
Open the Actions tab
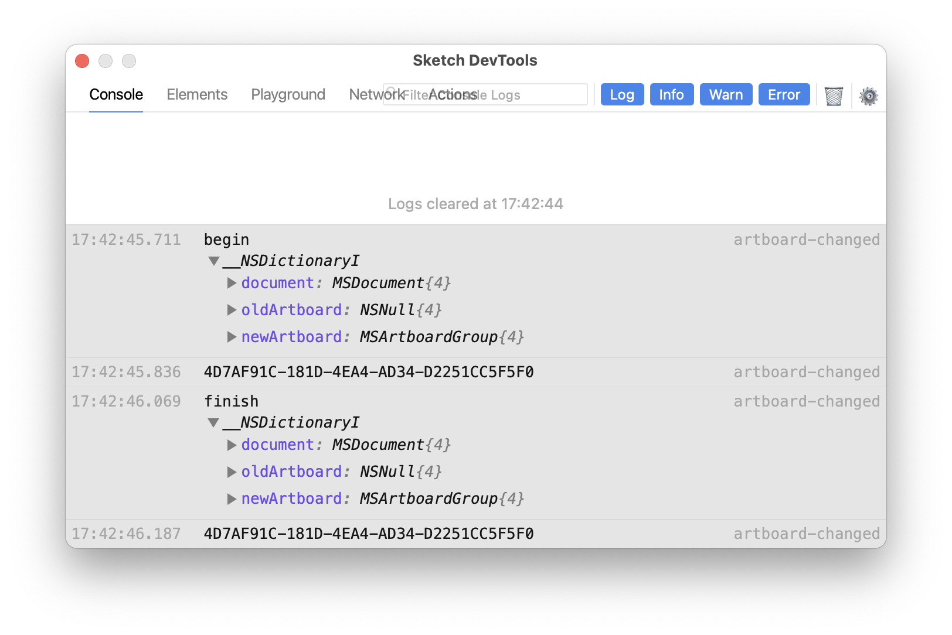click(453, 94)
